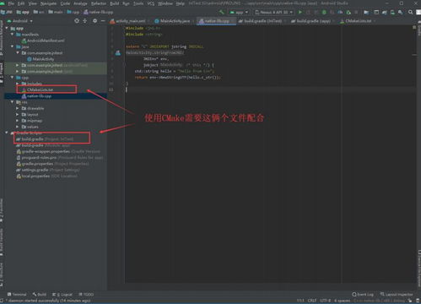Select local.properties file
The image size is (421, 304).
(46, 176)
